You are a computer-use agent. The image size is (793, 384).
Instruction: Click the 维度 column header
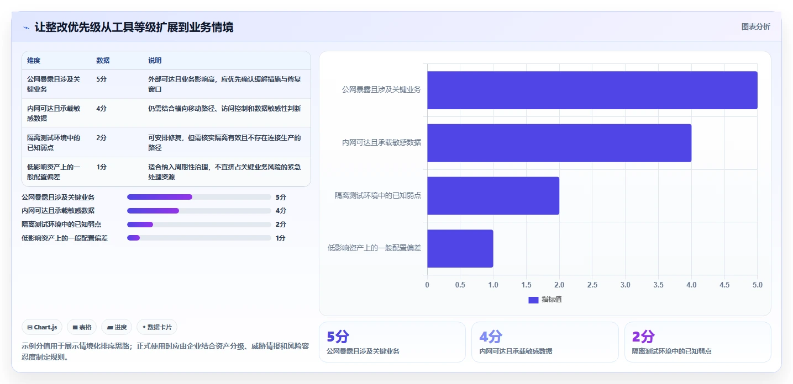coord(34,61)
